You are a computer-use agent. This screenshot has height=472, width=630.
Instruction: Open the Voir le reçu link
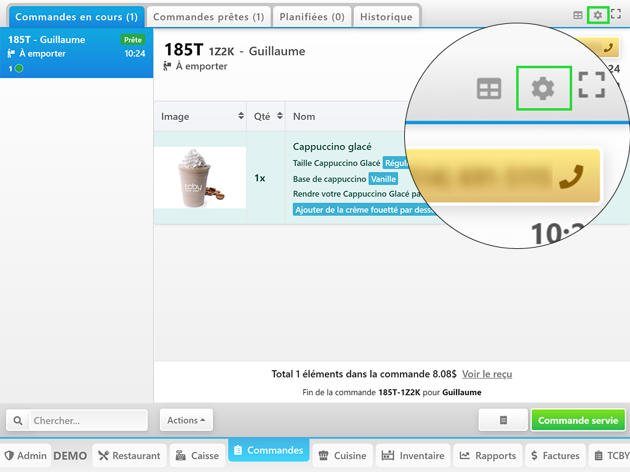point(487,374)
